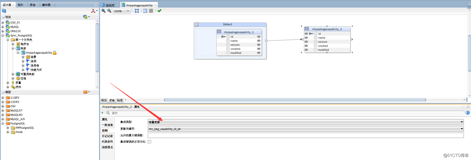Viewport: 471px width, 160px height.
Task: Select the rhndb model in the tree
Action: [19, 132]
